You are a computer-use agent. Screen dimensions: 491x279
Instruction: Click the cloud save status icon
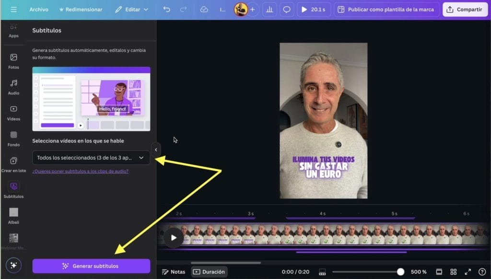coord(204,10)
